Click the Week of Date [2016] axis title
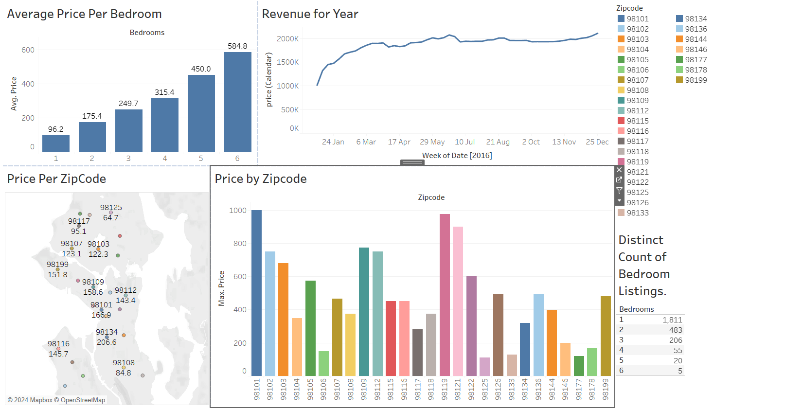 coord(457,156)
